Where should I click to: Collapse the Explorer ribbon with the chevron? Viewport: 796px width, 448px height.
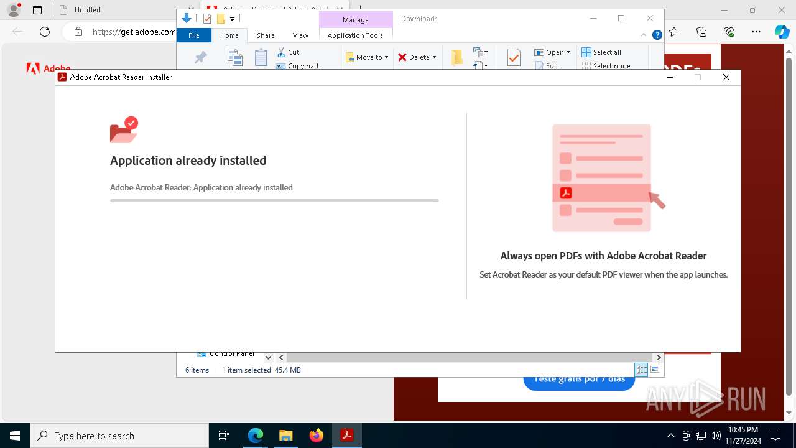pos(644,35)
